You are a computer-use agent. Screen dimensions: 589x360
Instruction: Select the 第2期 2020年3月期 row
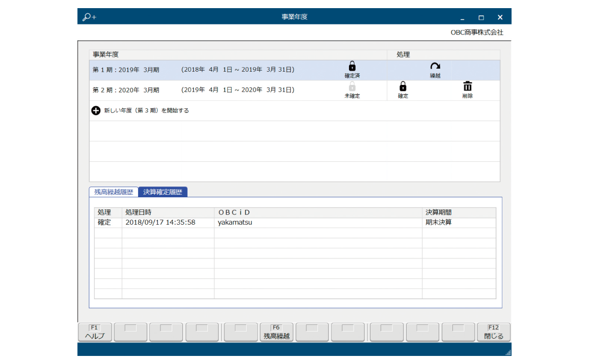pos(204,91)
